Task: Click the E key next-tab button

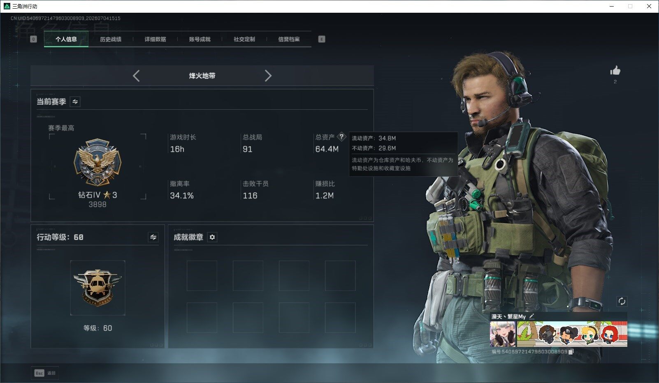Action: (x=322, y=39)
